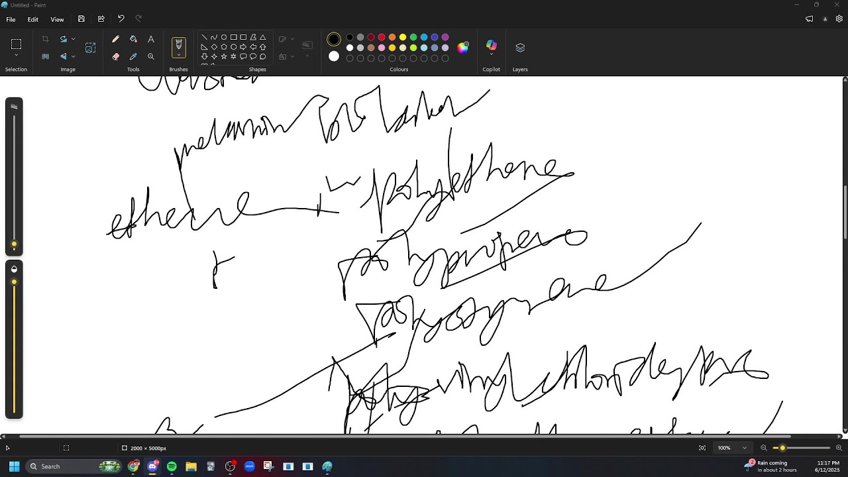Select the Text tool

coord(151,39)
